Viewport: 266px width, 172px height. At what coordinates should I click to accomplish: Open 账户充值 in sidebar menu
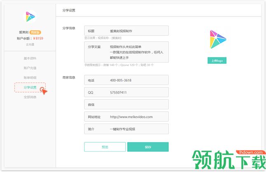[x=30, y=68]
